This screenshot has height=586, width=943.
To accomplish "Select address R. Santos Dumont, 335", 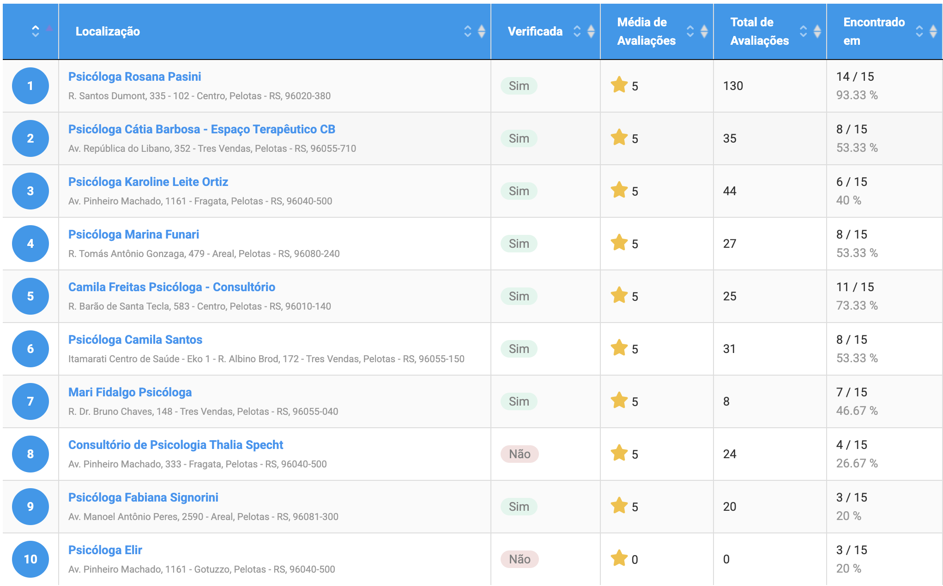I will click(199, 96).
